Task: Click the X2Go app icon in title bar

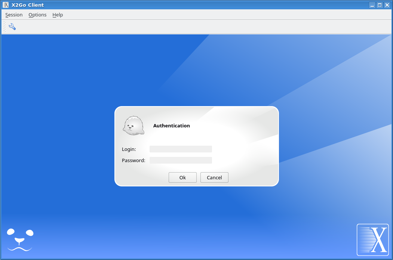Action: pyautogui.click(x=6, y=5)
